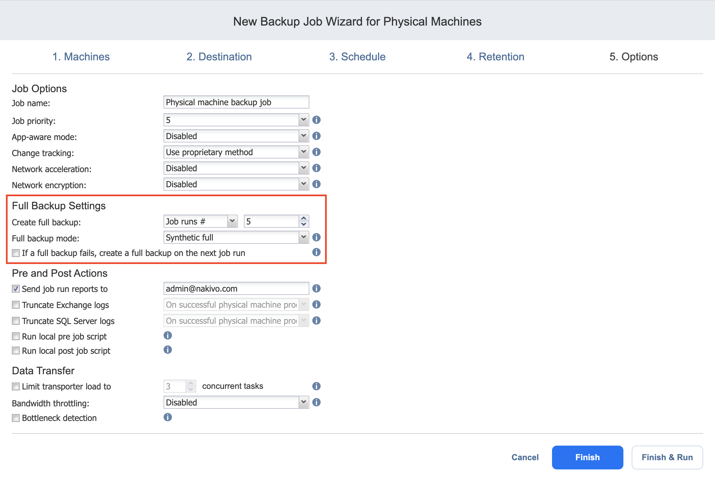The image size is (715, 481).
Task: Decrease full backup job runs number
Action: click(303, 224)
